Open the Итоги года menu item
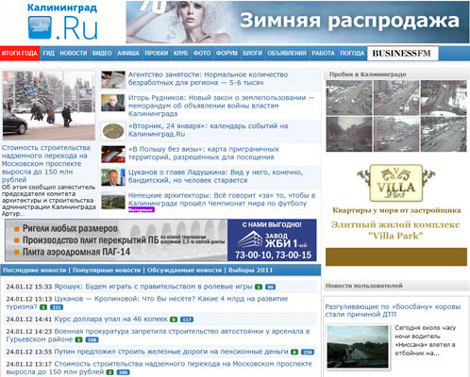Image resolution: width=470 pixels, height=377 pixels. tap(20, 54)
